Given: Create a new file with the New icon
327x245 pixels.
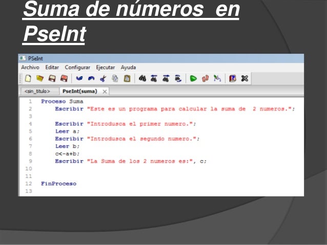Looking at the screenshot, I should (x=28, y=78).
